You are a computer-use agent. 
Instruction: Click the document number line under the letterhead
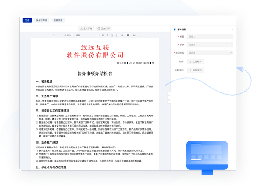point(136,63)
